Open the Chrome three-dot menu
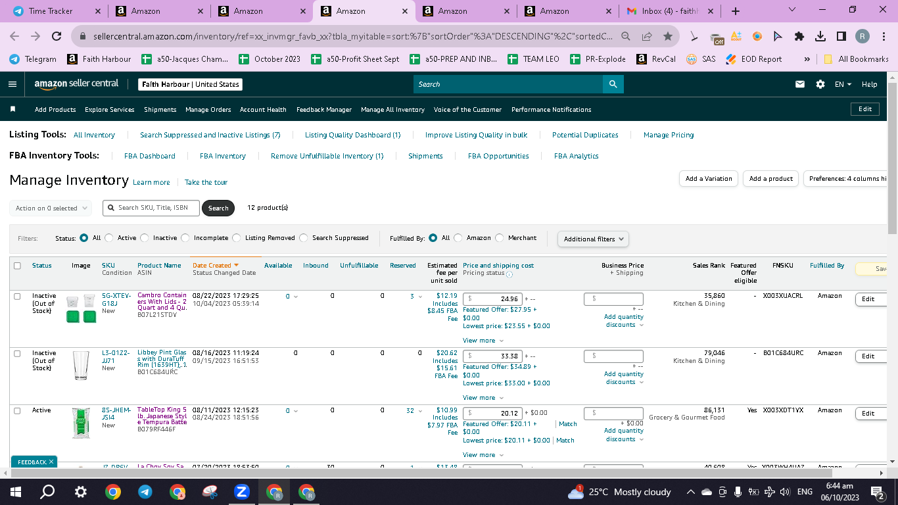The height and width of the screenshot is (505, 898). [884, 36]
